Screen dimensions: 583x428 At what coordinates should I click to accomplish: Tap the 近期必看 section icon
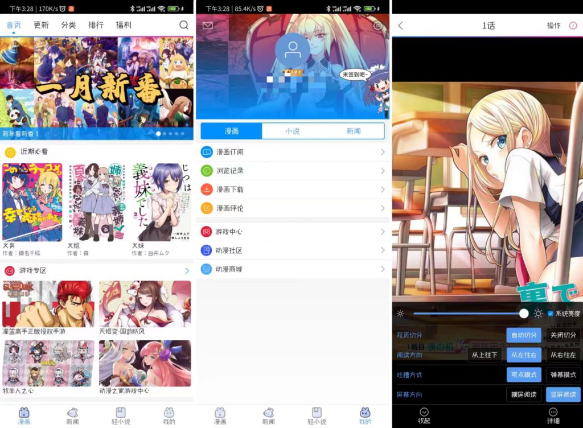[x=10, y=152]
